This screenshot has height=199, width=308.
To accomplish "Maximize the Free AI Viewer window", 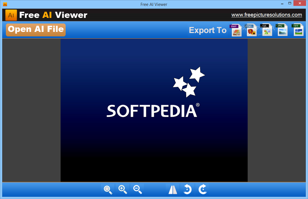I will [290, 3].
